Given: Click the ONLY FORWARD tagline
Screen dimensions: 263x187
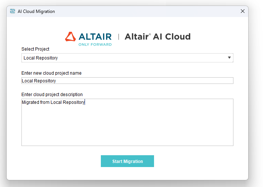Looking at the screenshot, I should click(95, 44).
